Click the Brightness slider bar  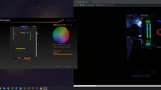63,54
